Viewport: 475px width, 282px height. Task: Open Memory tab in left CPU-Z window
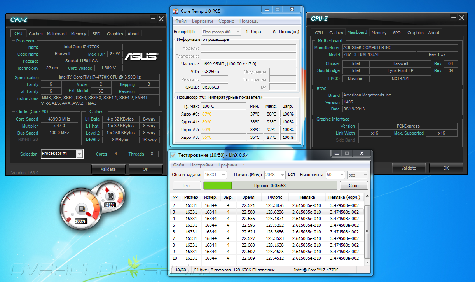click(x=79, y=34)
